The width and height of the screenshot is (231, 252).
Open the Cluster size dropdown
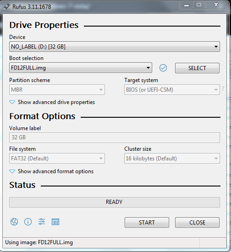(172, 159)
